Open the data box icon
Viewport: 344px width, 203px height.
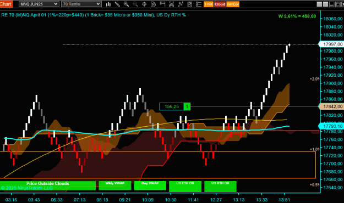point(154,4)
